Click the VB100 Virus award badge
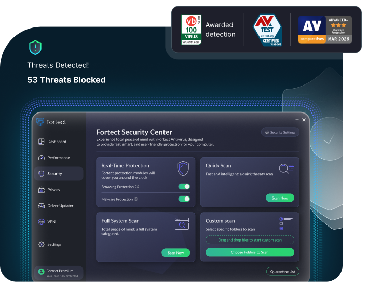The width and height of the screenshot is (368, 282). (x=192, y=30)
